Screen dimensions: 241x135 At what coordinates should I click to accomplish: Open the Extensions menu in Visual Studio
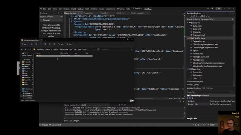pyautogui.click(x=110, y=9)
